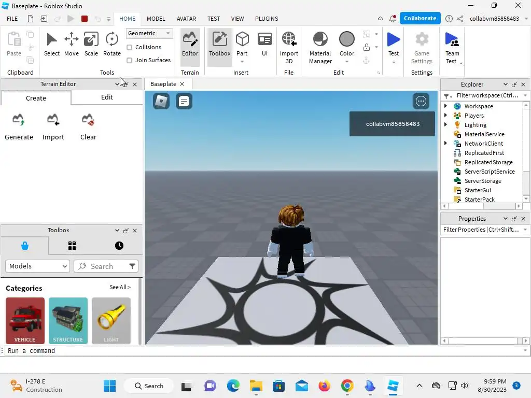Open the Edit tab in Terrain Editor
The image size is (531, 398).
click(107, 97)
